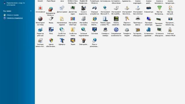
Task: Click the Realtek HD Конфигура... label
Action: 84,2
